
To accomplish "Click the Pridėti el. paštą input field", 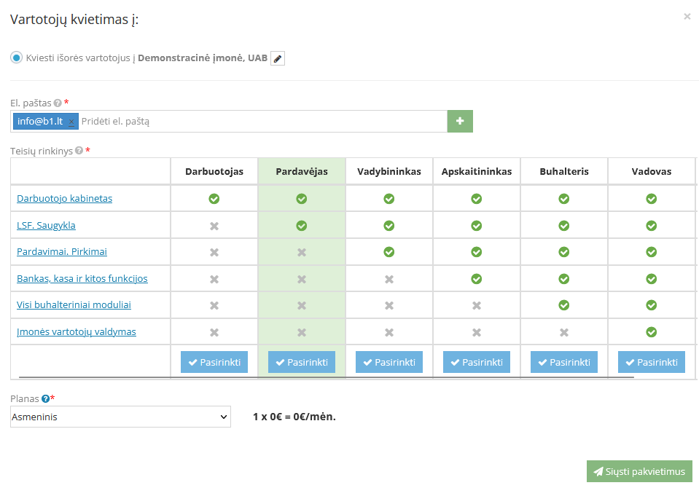I will coord(261,122).
